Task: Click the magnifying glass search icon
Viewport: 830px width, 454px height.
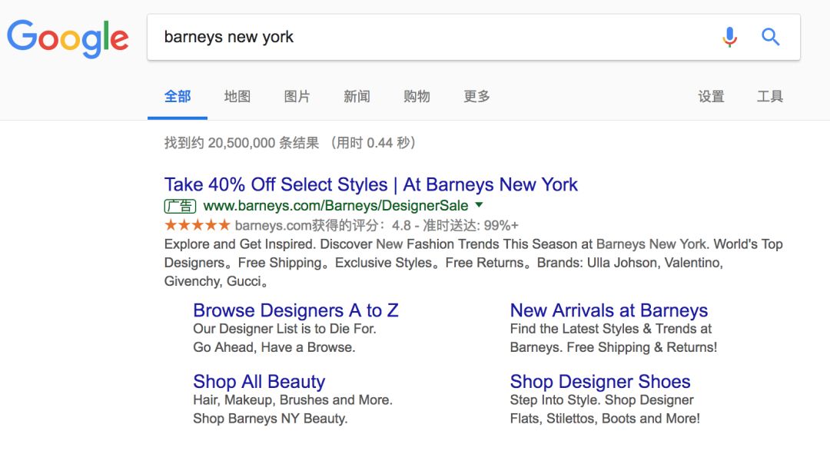Action: click(771, 37)
